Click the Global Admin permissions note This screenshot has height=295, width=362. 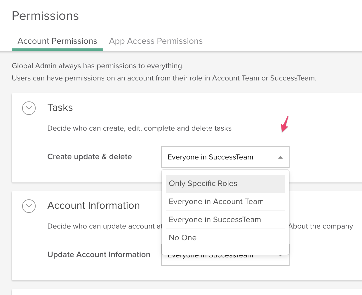98,66
